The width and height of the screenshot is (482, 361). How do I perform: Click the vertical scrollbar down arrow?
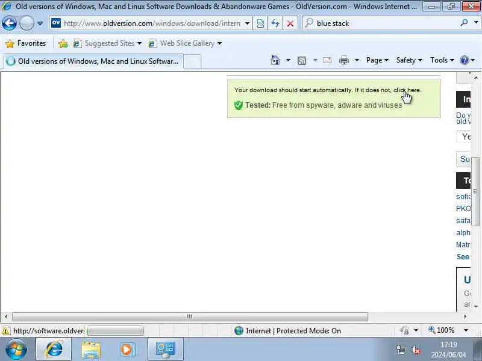(476, 306)
